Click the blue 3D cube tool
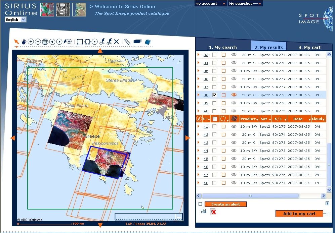 pyautogui.click(x=148, y=42)
